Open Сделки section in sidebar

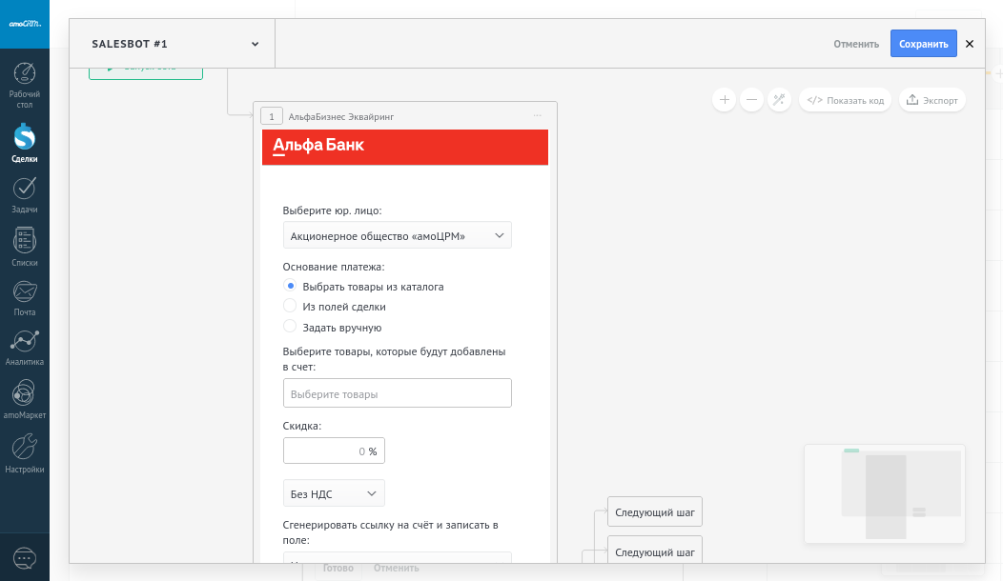pyautogui.click(x=25, y=138)
